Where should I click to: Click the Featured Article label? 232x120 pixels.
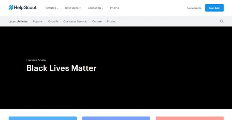[36, 60]
